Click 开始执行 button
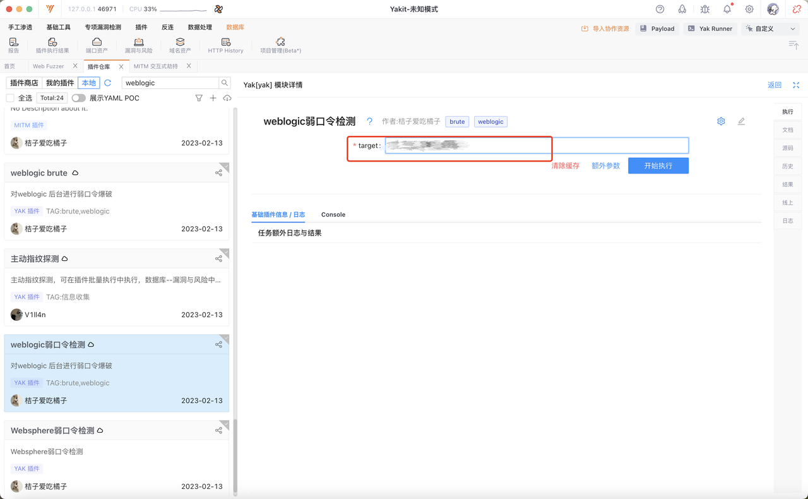 (658, 165)
